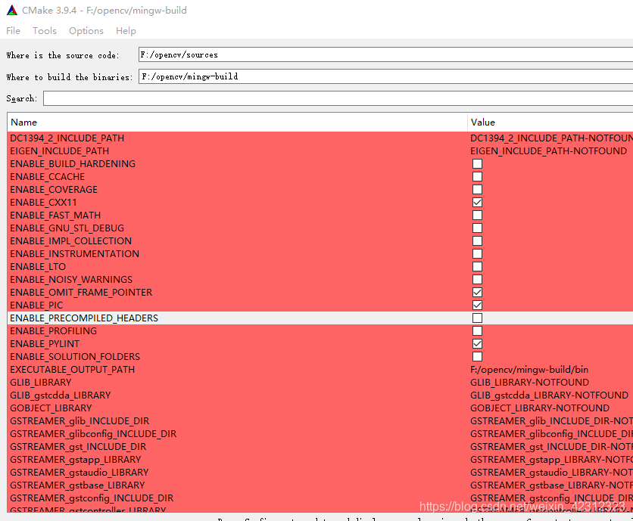Select the ENABLE_PRECOMPILED_HEADERS row name
633x521 pixels.
click(84, 318)
